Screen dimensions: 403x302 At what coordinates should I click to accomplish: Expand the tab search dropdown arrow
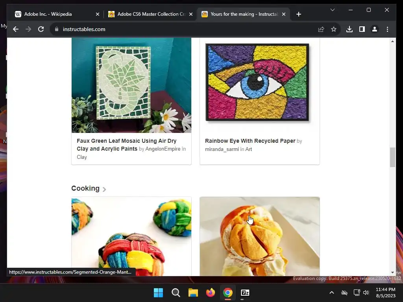pyautogui.click(x=332, y=10)
